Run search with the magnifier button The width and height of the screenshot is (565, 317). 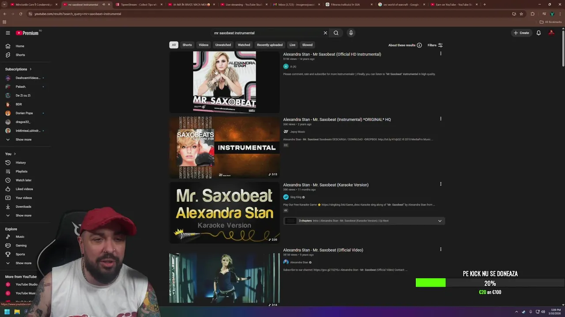[x=336, y=33]
